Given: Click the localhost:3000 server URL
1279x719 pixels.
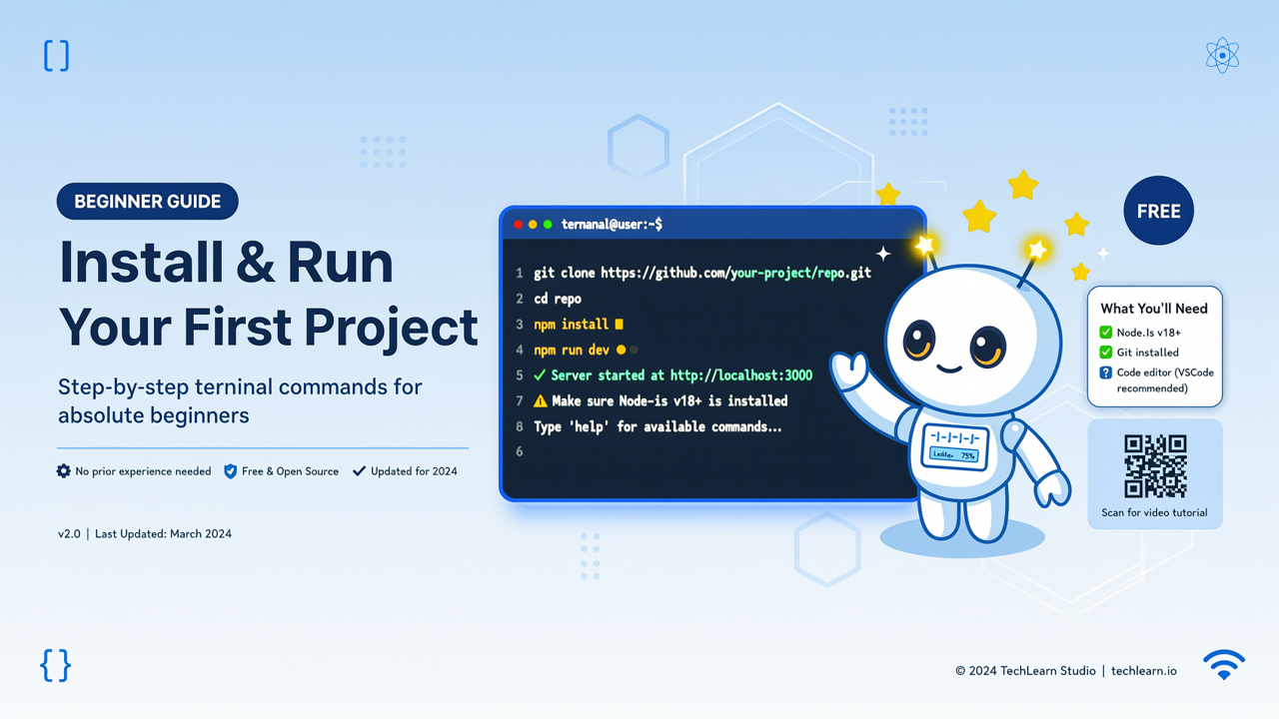Looking at the screenshot, I should pyautogui.click(x=741, y=375).
